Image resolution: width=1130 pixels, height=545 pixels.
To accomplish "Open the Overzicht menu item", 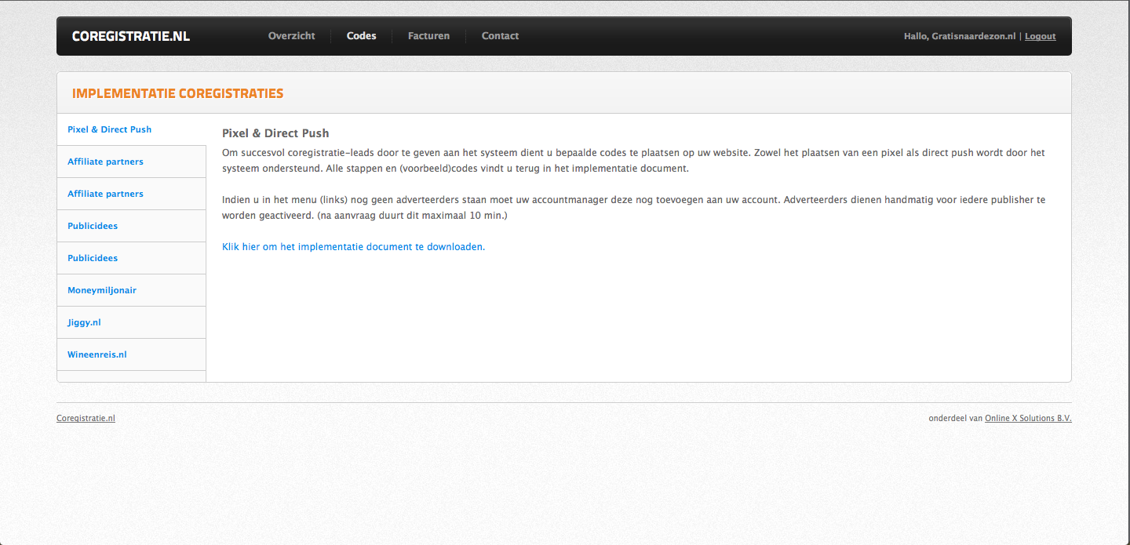I will 292,36.
